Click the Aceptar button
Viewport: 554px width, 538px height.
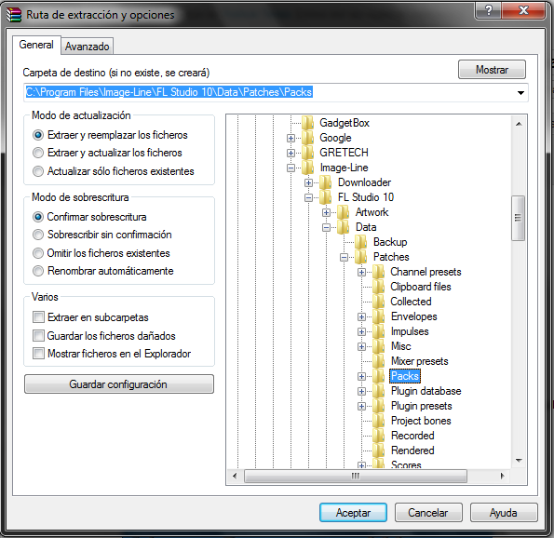(x=353, y=513)
